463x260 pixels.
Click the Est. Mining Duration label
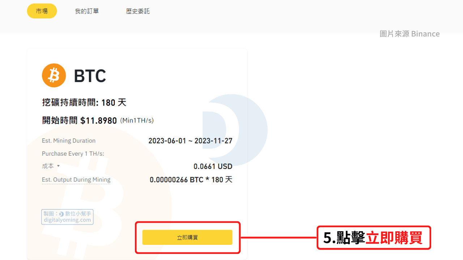click(69, 140)
